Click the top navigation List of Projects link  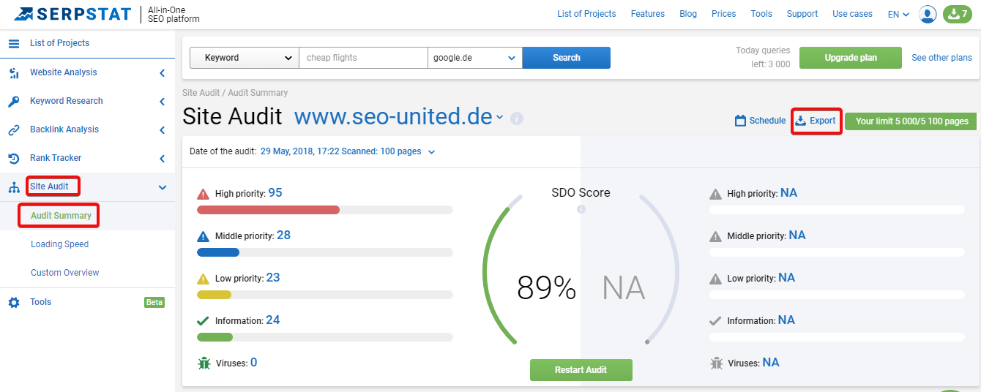(x=586, y=14)
